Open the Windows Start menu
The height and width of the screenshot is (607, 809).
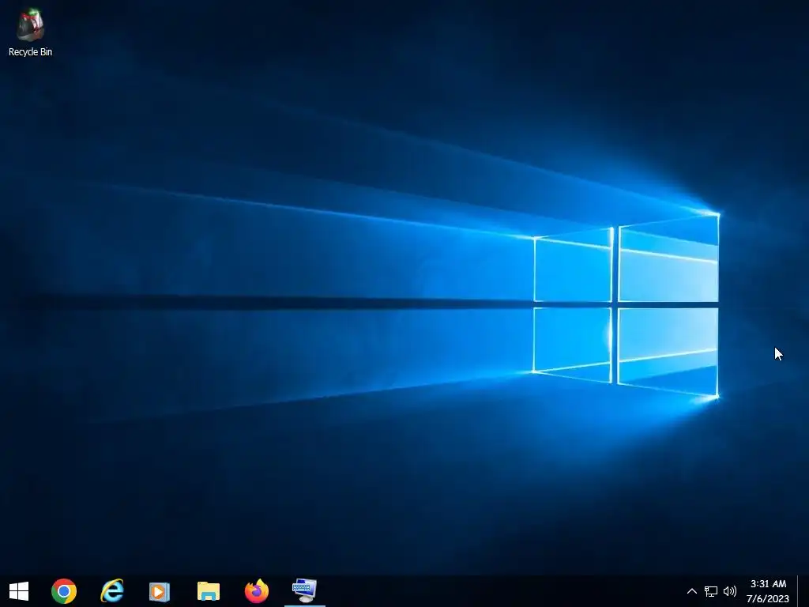(19, 591)
